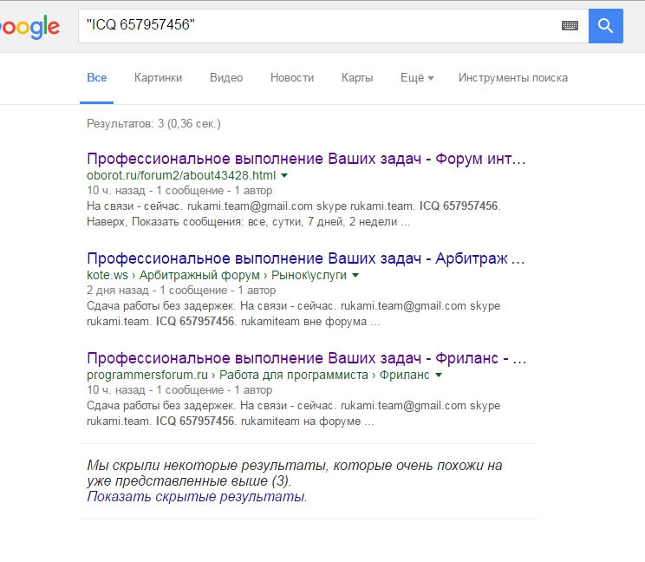Expand arrow next to oborot.ru URL
The width and height of the screenshot is (645, 562).
284,176
